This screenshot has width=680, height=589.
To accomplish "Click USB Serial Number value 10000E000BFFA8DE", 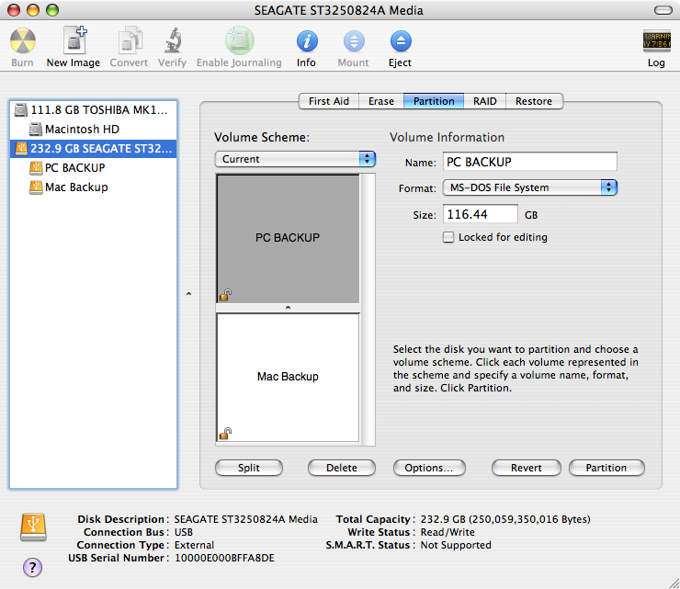I will click(x=224, y=558).
